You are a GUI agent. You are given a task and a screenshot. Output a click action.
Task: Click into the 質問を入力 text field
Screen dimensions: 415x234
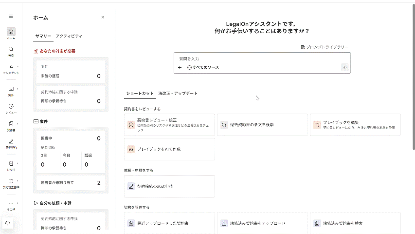261,58
